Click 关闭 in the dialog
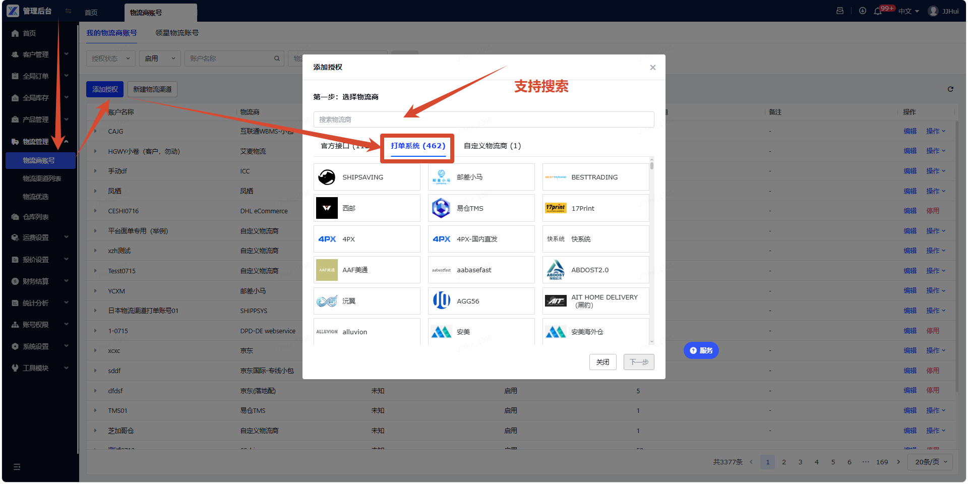Screen dimensions: 968x484 [x=603, y=362]
